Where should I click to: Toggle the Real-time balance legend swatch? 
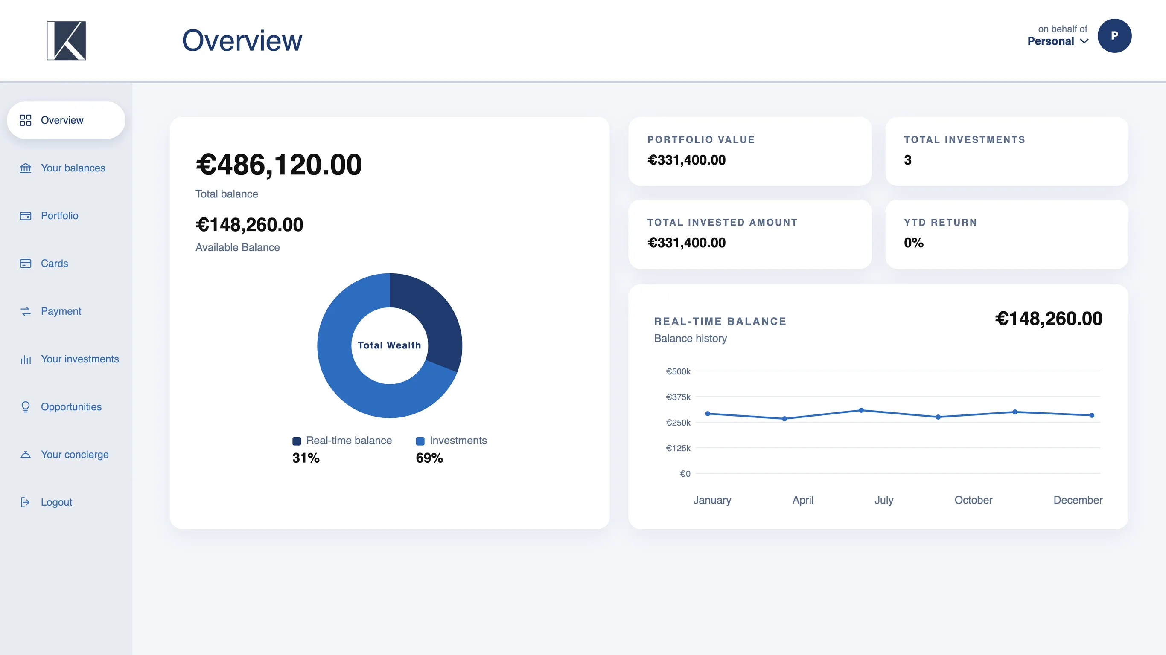point(297,441)
